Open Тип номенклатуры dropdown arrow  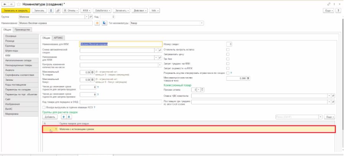point(202,23)
